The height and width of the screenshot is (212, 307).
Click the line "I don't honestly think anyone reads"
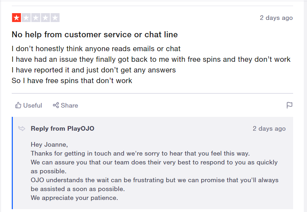point(96,49)
